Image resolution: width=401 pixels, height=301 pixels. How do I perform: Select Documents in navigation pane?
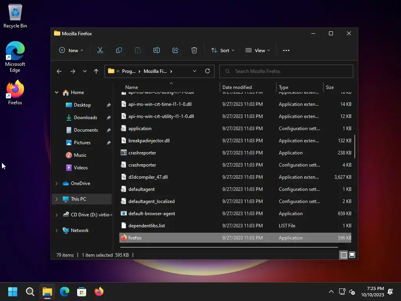86,130
